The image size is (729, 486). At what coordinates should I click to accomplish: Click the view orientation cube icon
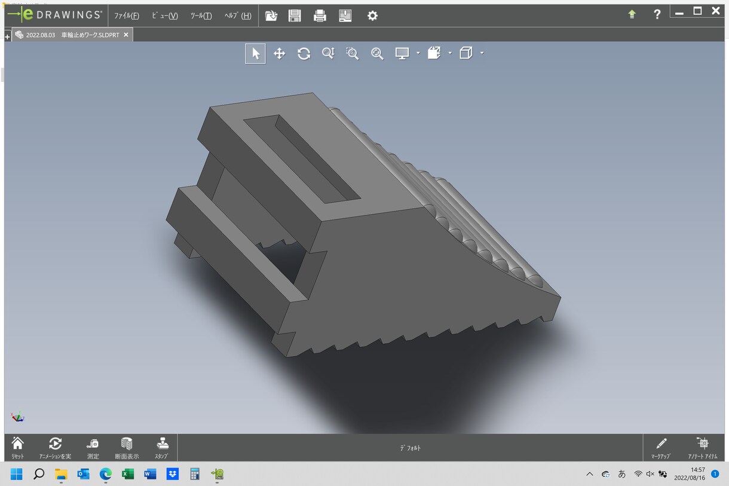pyautogui.click(x=466, y=54)
